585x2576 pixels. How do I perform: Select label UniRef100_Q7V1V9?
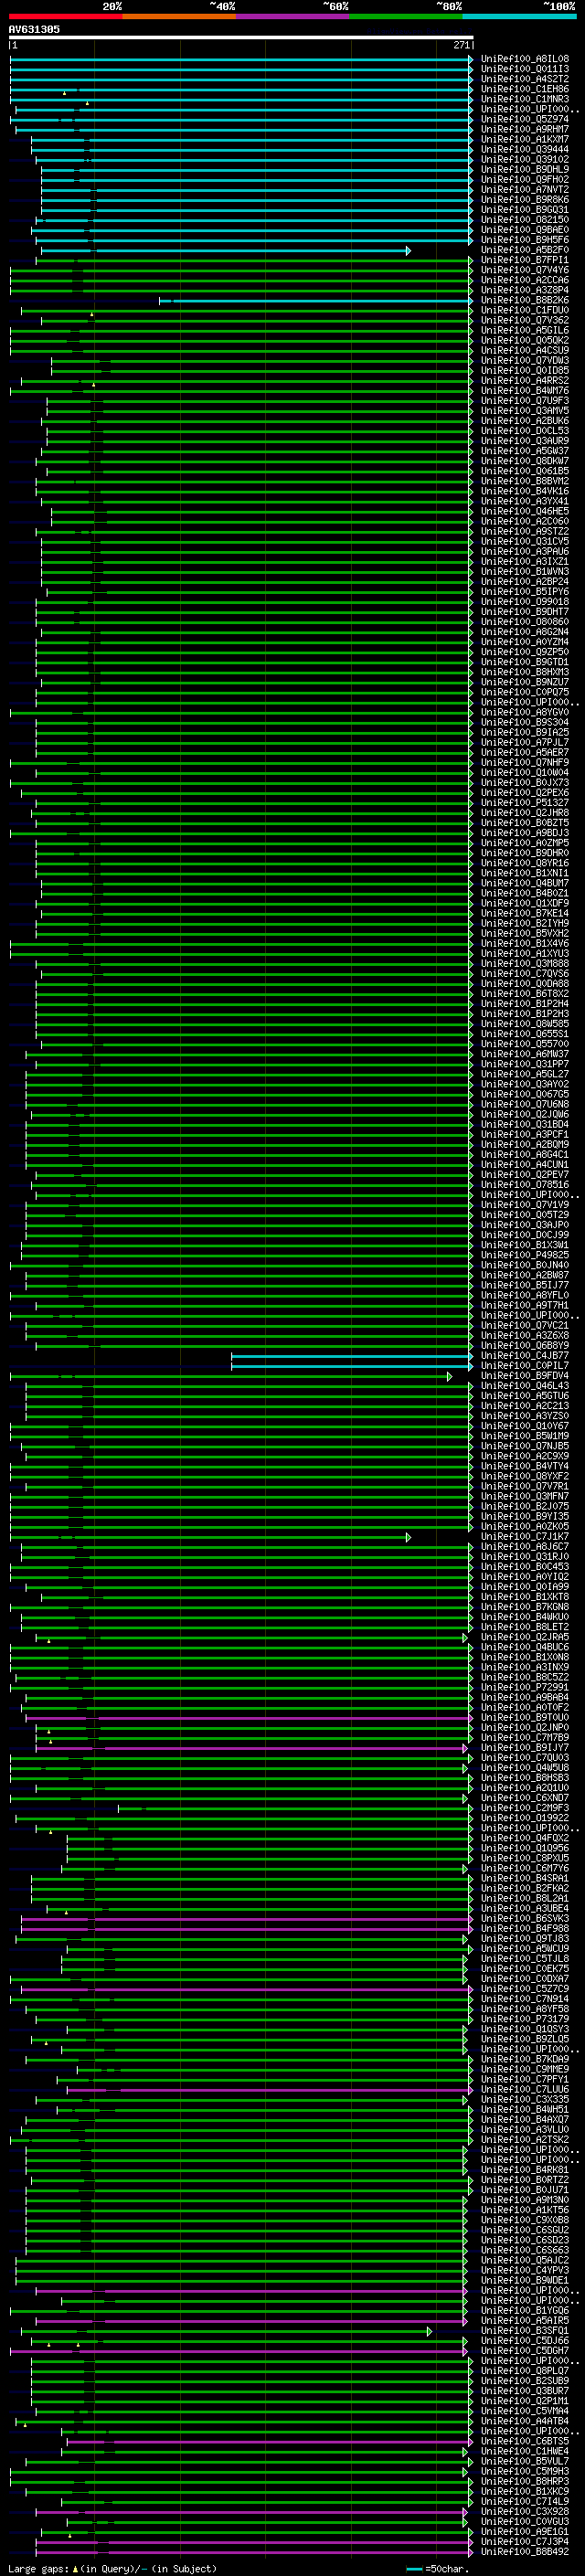524,1205
